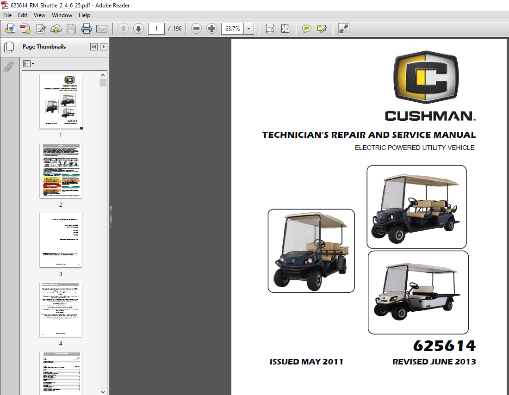The height and width of the screenshot is (395, 509).
Task: Open the Window menu
Action: (x=62, y=15)
